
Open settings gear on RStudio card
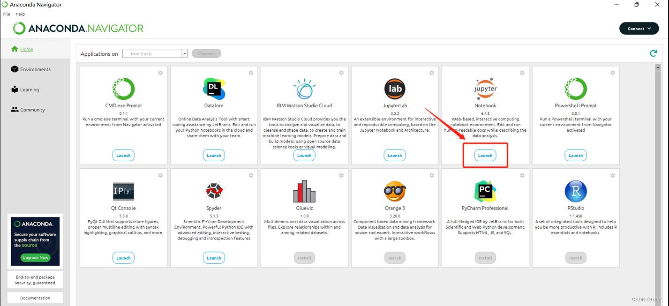(613, 176)
